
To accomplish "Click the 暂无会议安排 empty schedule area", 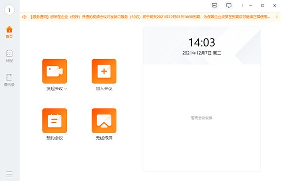I will pos(201,118).
